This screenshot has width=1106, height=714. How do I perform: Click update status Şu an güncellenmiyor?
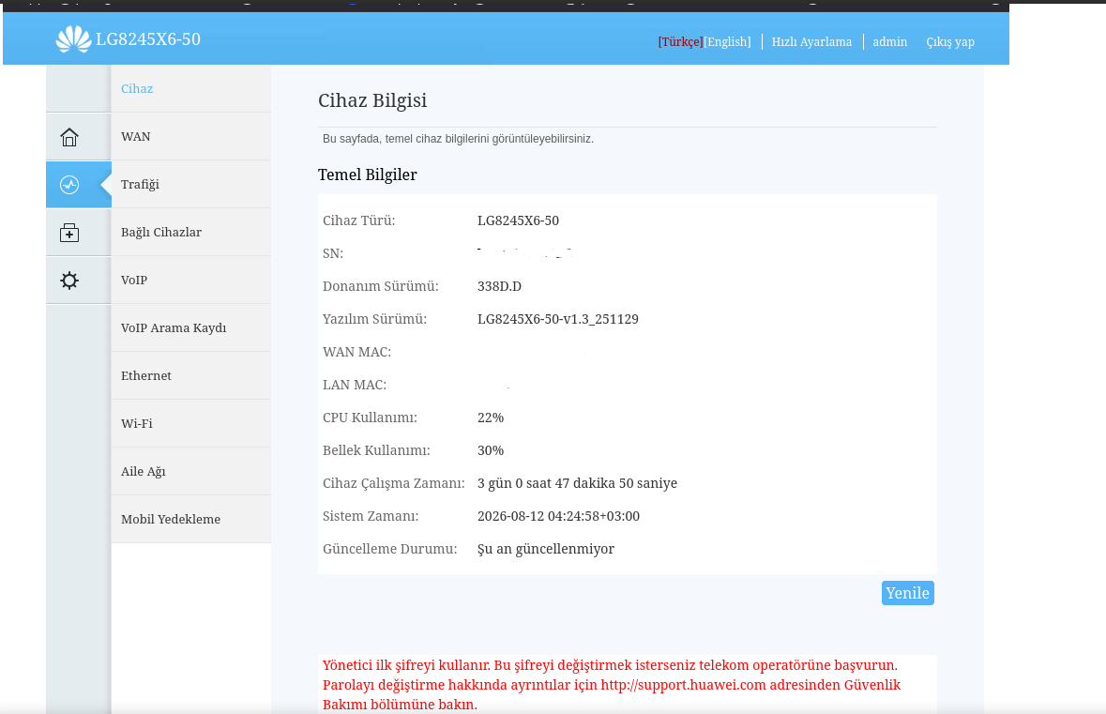coord(546,550)
